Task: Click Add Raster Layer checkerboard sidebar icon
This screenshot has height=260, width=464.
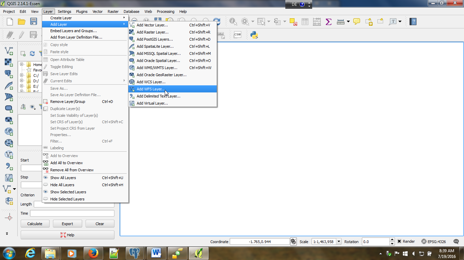Action: pyautogui.click(x=9, y=62)
